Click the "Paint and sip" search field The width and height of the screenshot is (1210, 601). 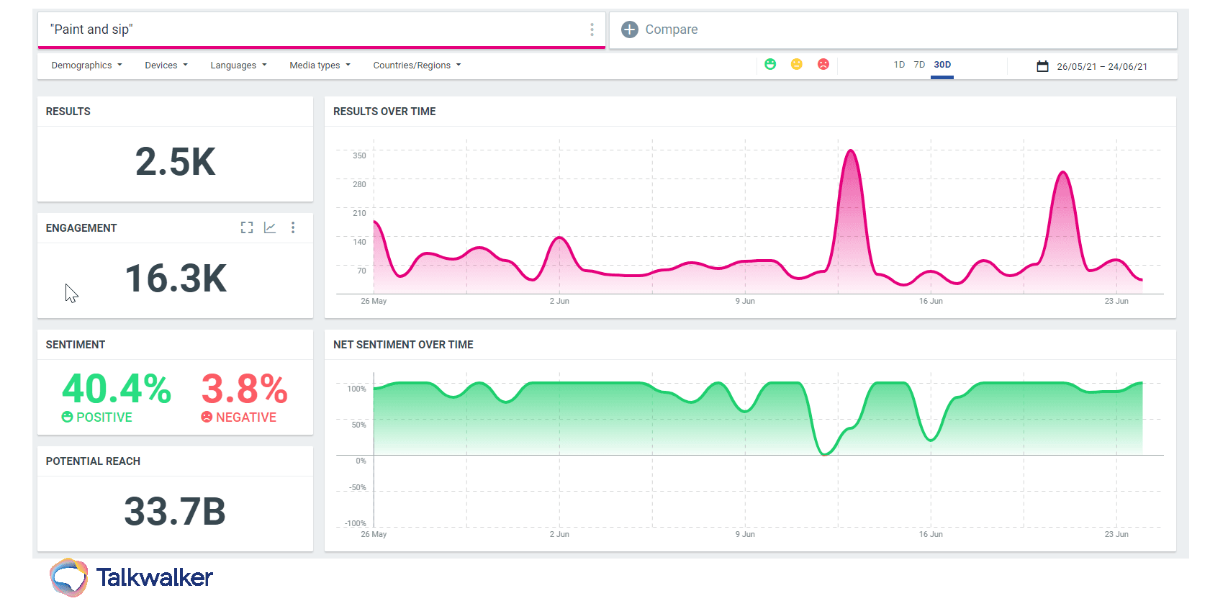pos(310,30)
